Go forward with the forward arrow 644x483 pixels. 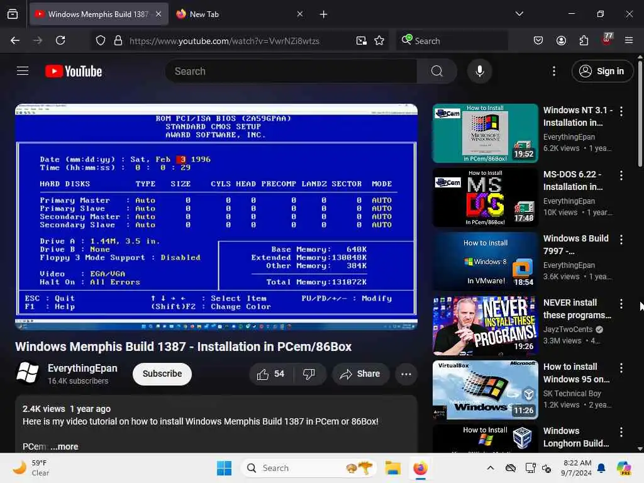coord(38,40)
